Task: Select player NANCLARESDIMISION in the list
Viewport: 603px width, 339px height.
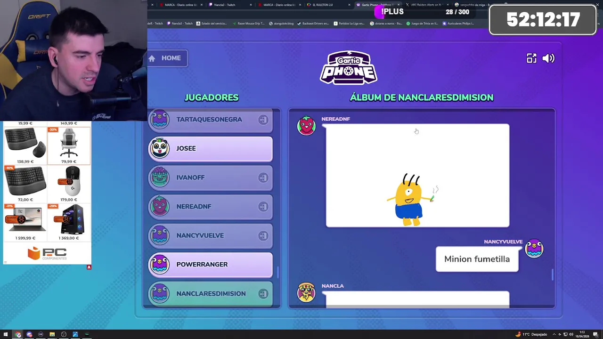Action: [211, 294]
